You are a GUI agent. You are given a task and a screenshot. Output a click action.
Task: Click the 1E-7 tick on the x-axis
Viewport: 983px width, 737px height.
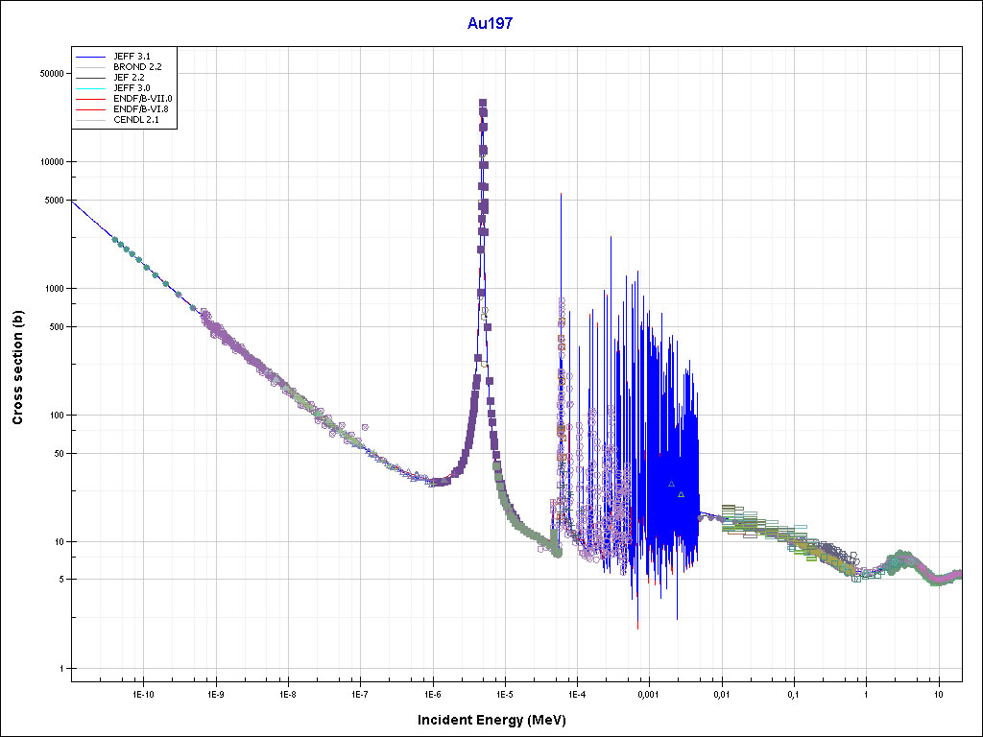(359, 693)
